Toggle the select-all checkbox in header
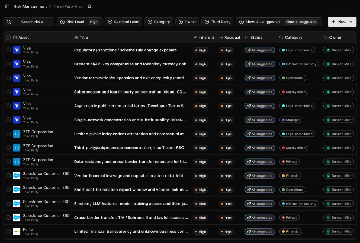Viewport: 360px width, 243px height. 8,37
